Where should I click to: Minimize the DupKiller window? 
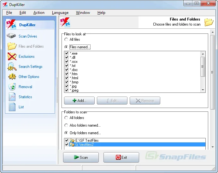[188, 3]
